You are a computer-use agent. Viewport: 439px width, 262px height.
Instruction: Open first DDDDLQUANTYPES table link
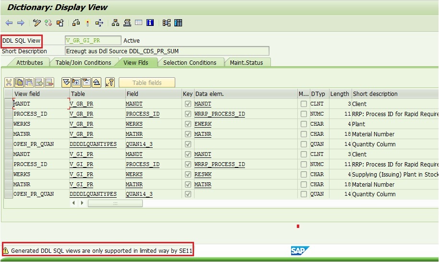point(93,144)
